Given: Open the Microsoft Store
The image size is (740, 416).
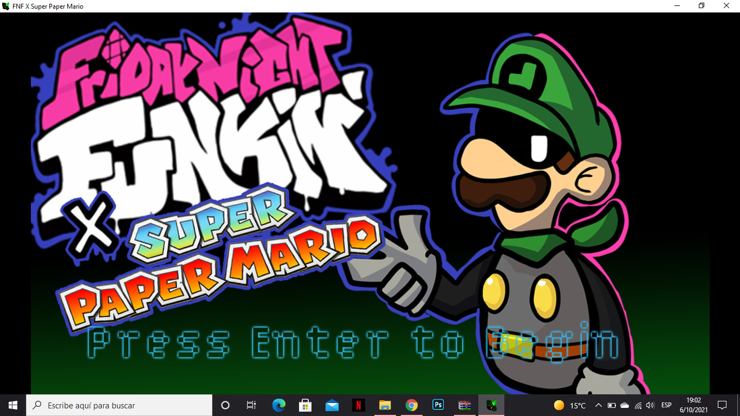Looking at the screenshot, I should point(305,405).
